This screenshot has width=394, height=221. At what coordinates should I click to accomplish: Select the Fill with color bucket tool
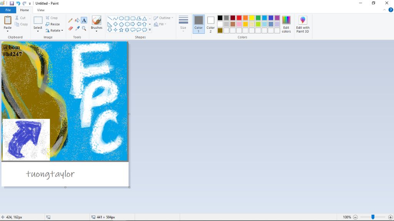(x=77, y=20)
